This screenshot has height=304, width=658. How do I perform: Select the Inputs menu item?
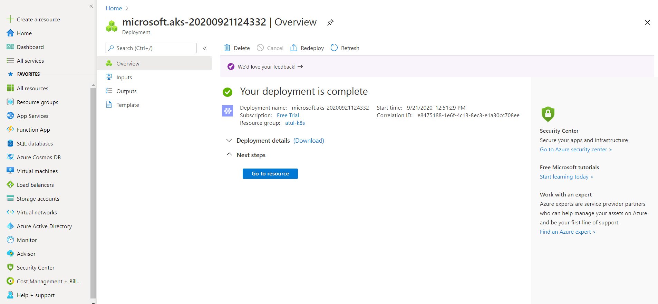click(124, 77)
